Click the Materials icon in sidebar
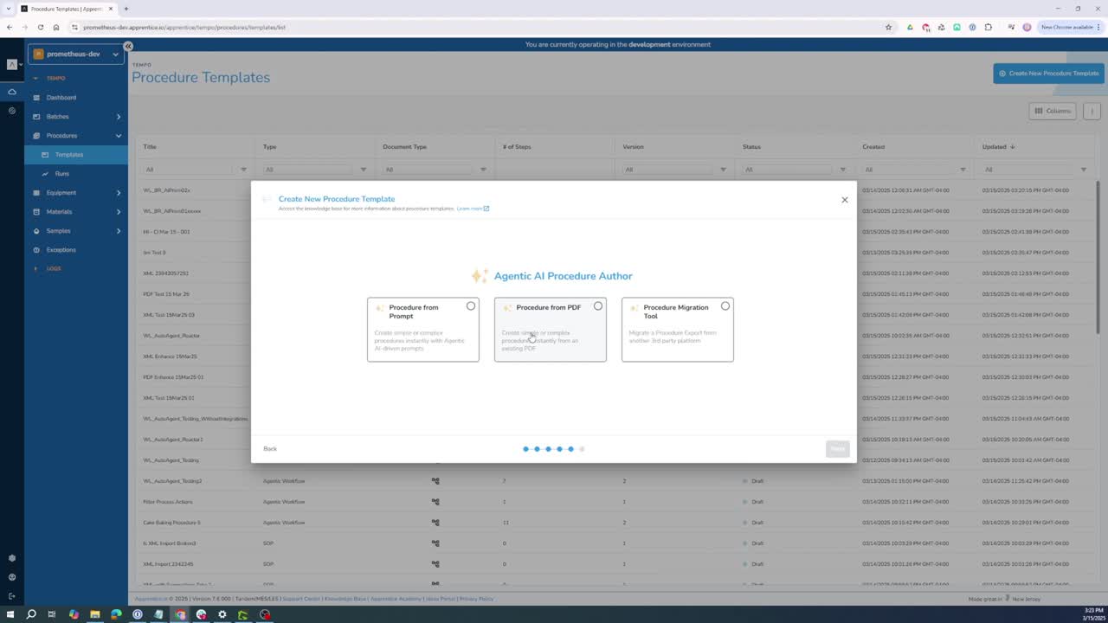1108x623 pixels. [36, 212]
